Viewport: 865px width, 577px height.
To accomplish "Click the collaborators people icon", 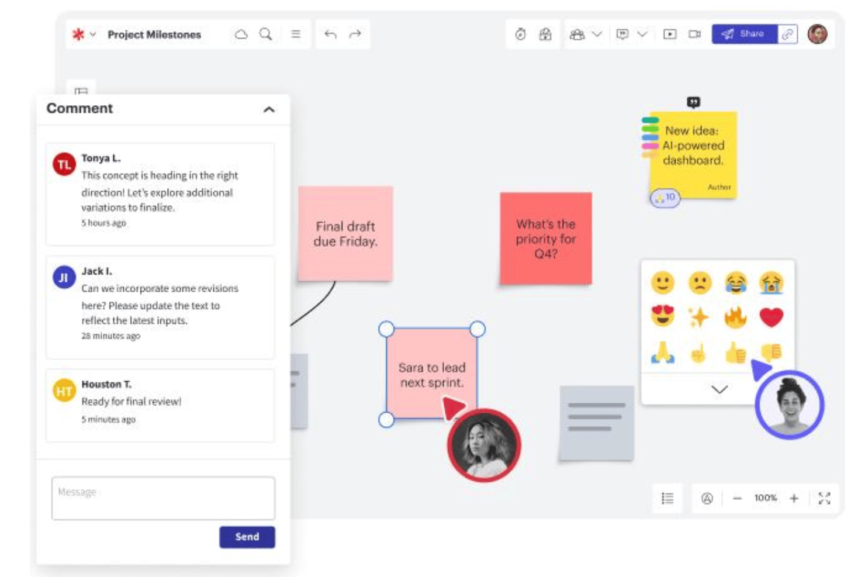I will tap(577, 34).
